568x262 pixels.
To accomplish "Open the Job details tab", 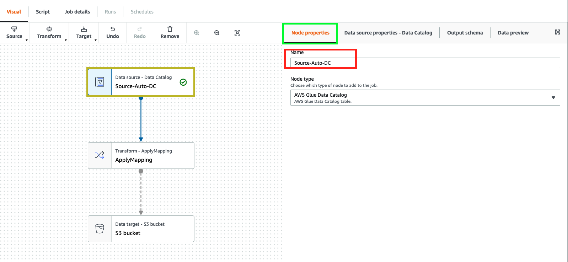I will click(77, 12).
